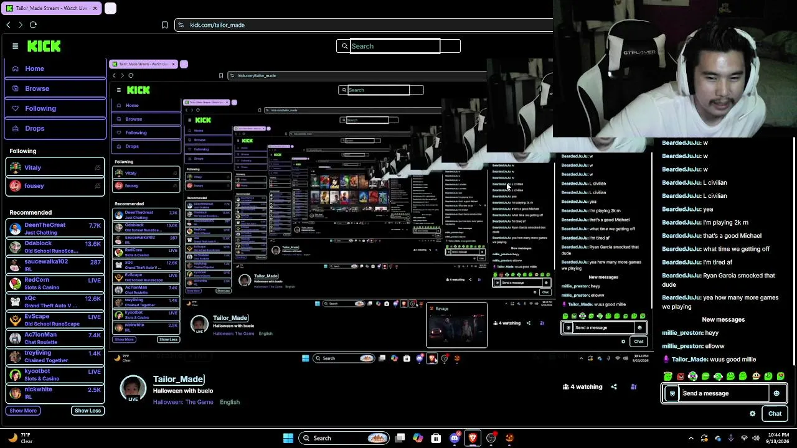The width and height of the screenshot is (797, 448).
Task: Open DeenTheGreat recommended channel
Action: point(55,229)
